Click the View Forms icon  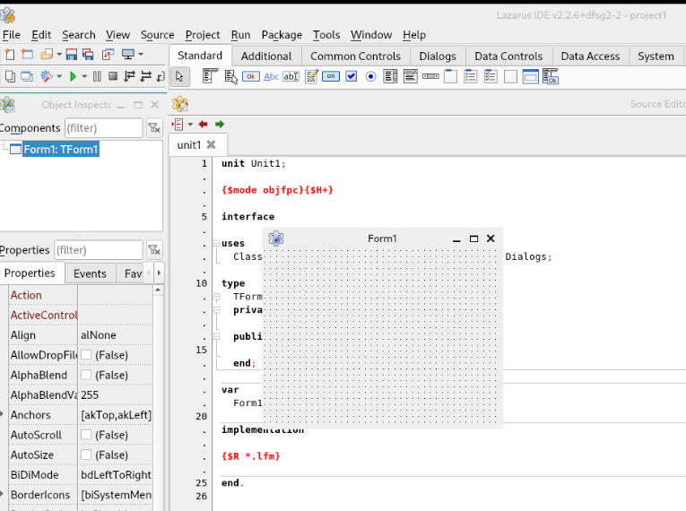point(27,76)
